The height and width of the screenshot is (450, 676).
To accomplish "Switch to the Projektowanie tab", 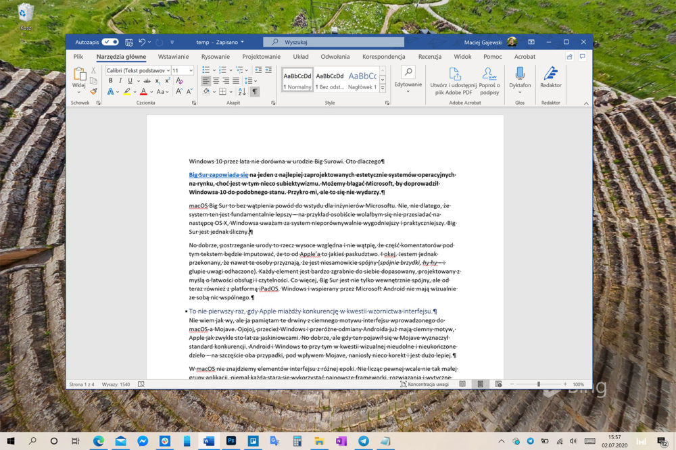I will [261, 57].
